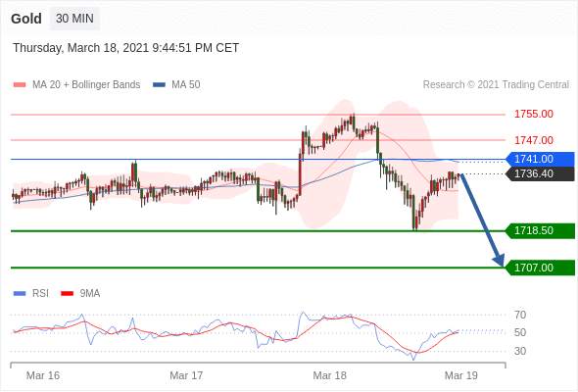Click the 'Mar 18' date axis label
This screenshot has width=578, height=392.
point(329,375)
